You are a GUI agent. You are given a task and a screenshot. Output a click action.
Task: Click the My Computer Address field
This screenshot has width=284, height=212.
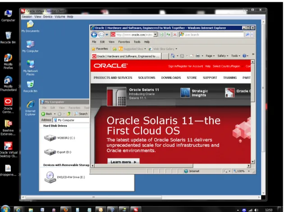[71, 120]
